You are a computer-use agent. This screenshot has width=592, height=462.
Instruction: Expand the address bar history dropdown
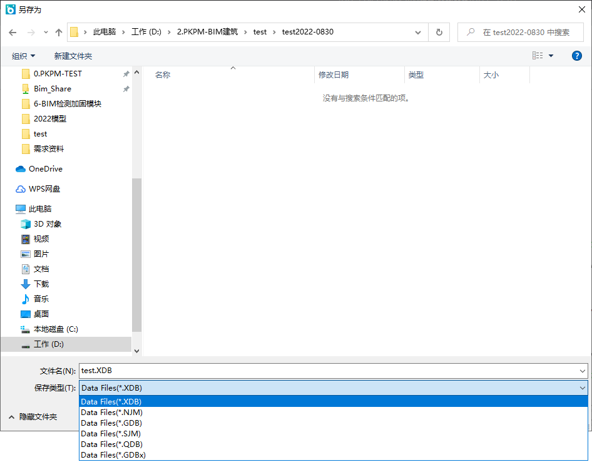[x=418, y=33]
